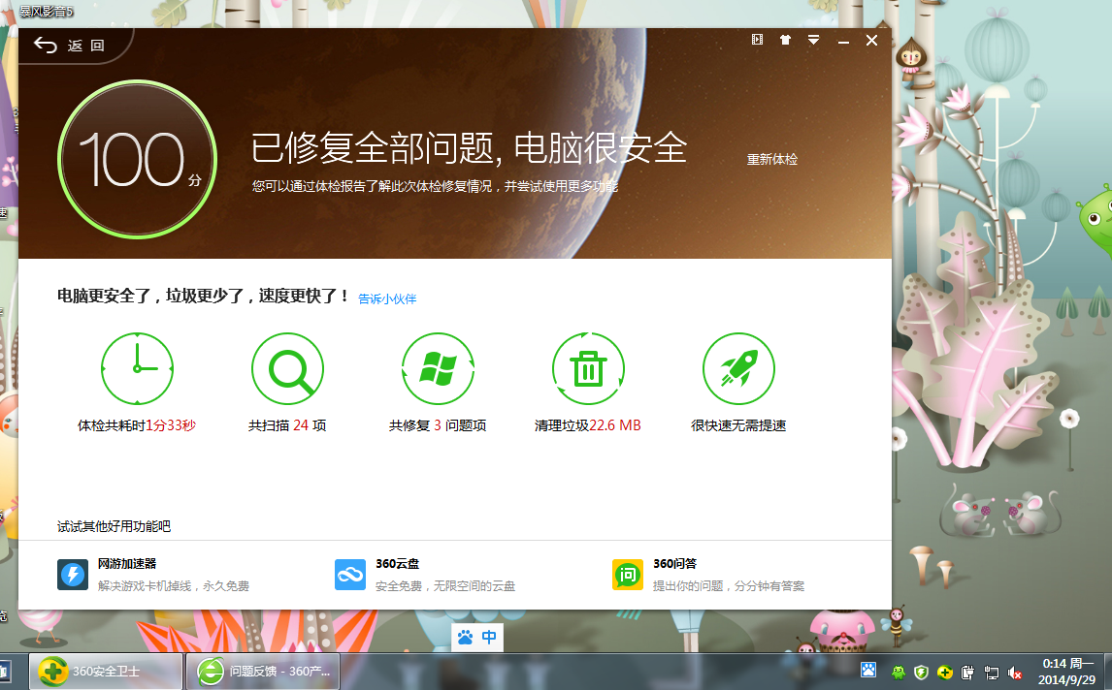Switch to 360安全卫士 taskbar button
The width and height of the screenshot is (1112, 690).
(x=106, y=671)
